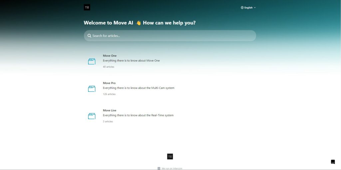
Task: Focus the Search for articles field
Action: (x=170, y=36)
